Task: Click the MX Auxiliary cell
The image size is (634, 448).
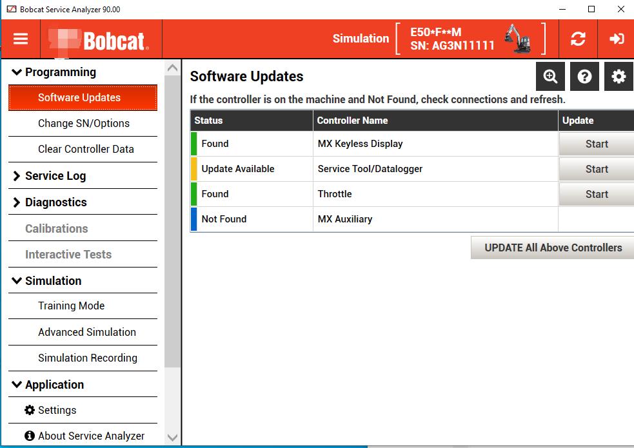Action: tap(435, 219)
